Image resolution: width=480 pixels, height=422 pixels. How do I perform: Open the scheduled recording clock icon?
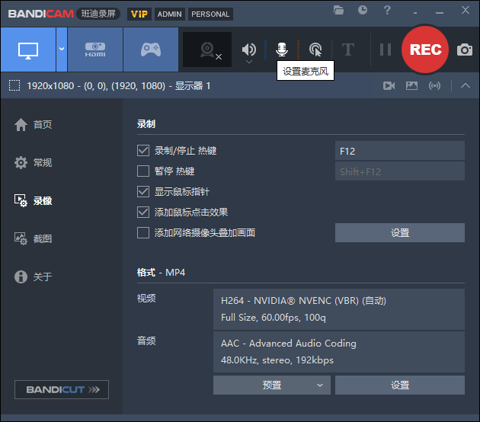[363, 10]
